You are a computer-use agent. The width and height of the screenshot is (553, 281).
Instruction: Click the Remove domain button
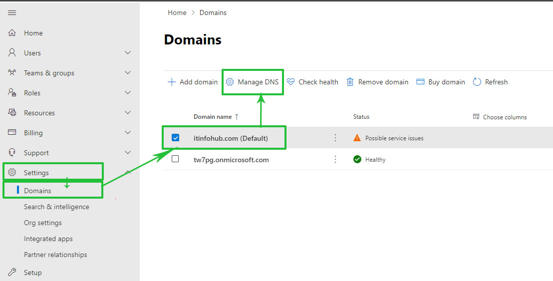tap(377, 82)
